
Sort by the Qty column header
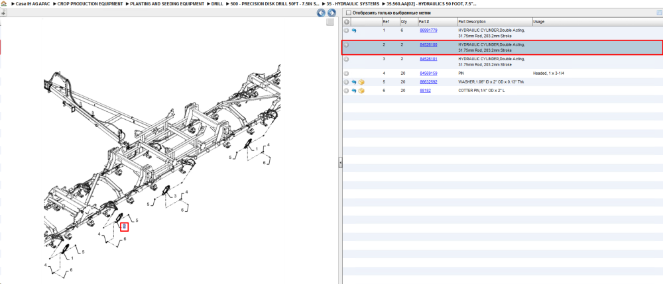[408, 22]
